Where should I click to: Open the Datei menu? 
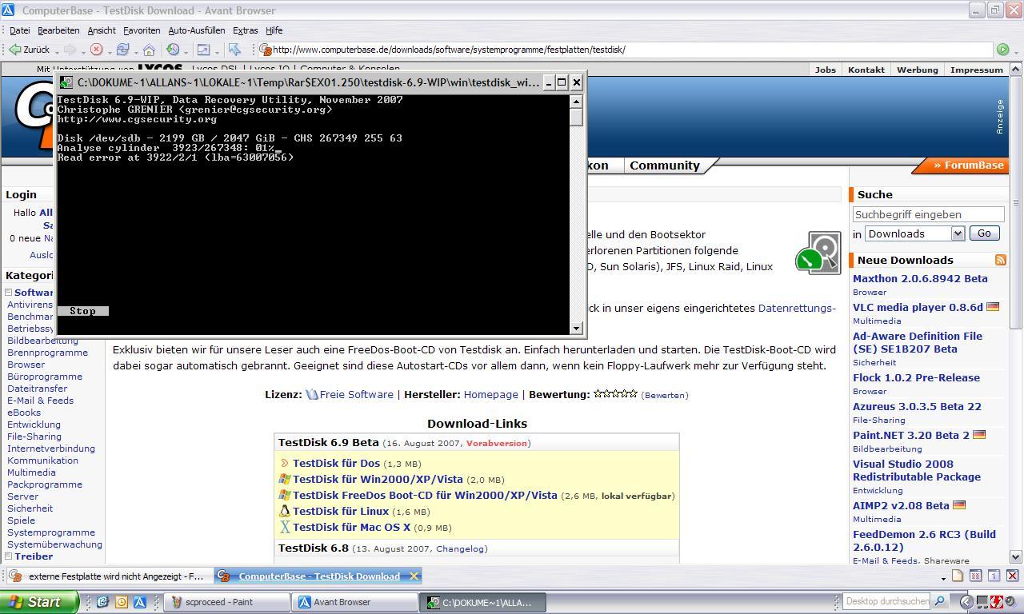click(x=19, y=30)
